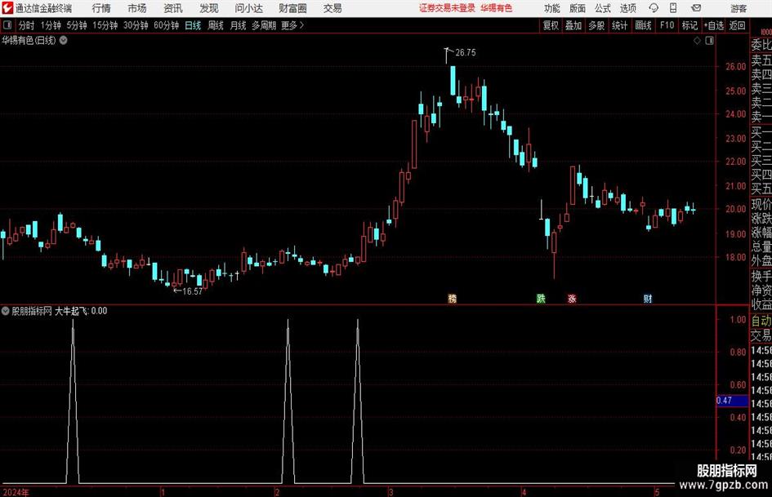Click the 画线 drawing tools button
The image size is (772, 497).
[x=643, y=25]
